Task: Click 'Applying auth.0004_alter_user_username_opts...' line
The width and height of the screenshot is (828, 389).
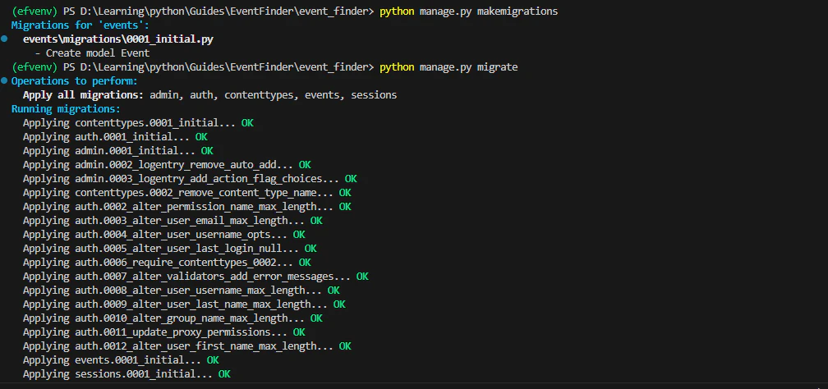Action: [164, 235]
